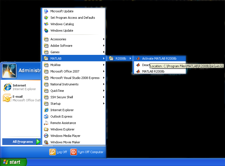Click the R2008b folder icon
The height and width of the screenshot is (166, 225).
[x=111, y=59]
